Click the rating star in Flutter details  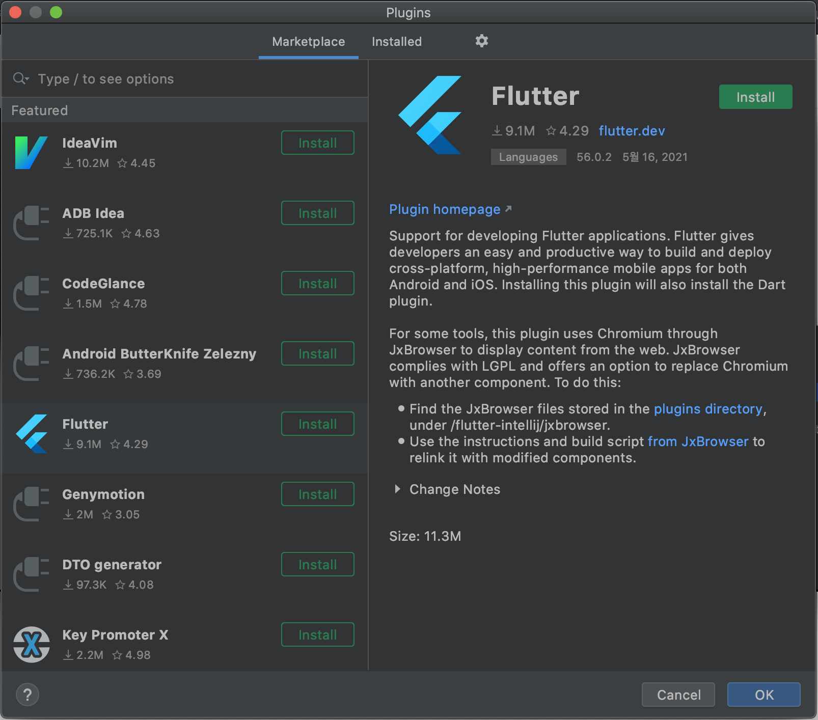pos(551,131)
